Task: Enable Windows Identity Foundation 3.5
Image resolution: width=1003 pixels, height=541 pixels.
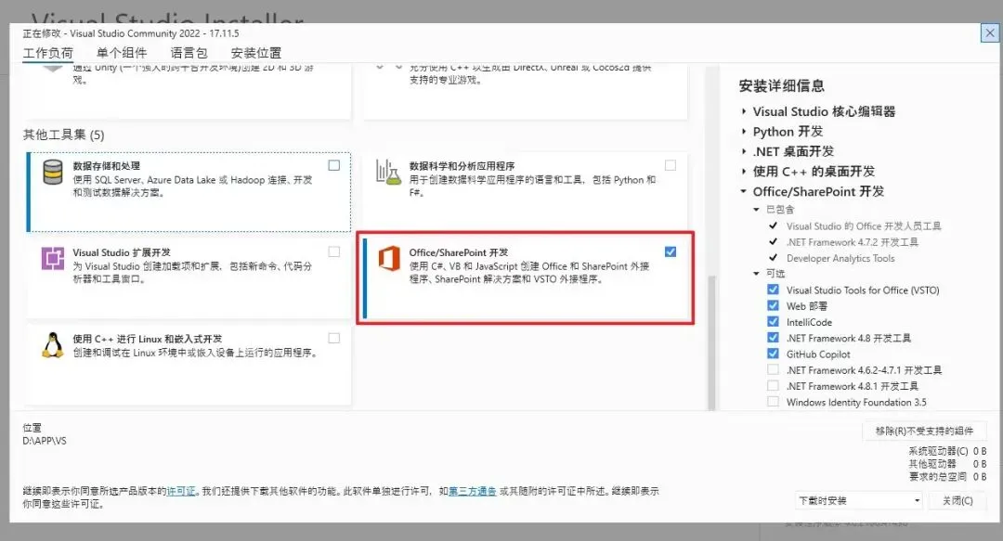Action: click(x=774, y=402)
